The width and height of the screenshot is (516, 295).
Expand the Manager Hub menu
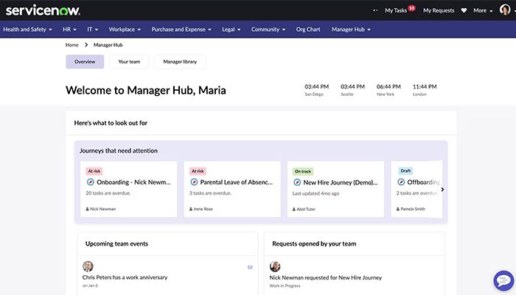click(x=351, y=29)
